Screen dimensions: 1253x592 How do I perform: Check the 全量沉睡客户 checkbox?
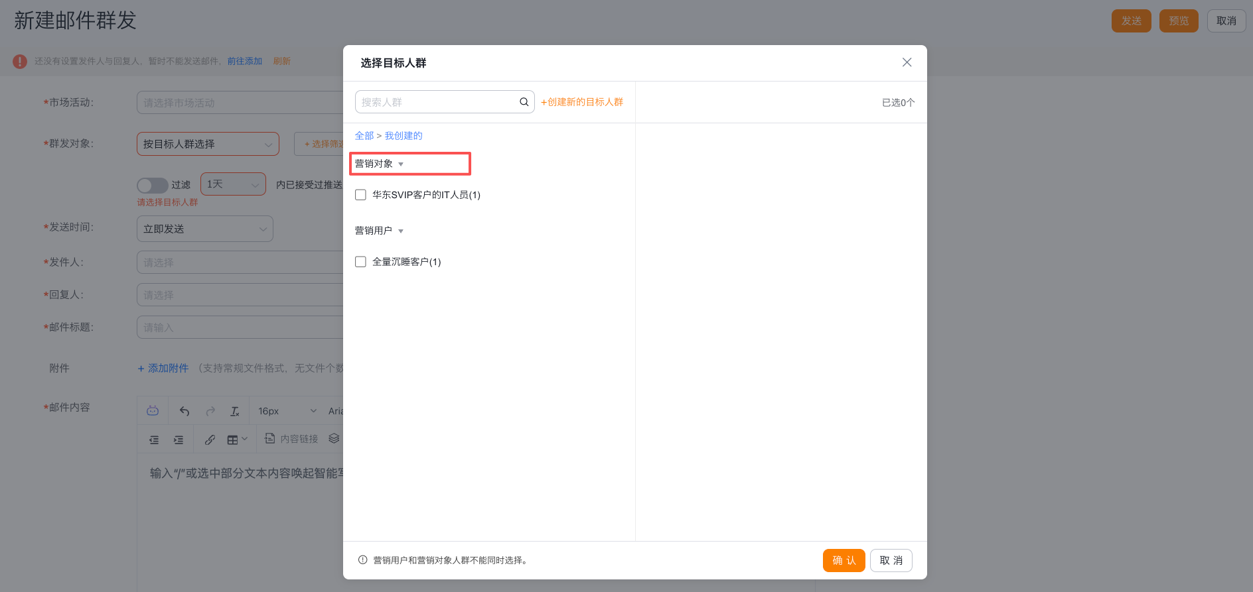click(x=360, y=262)
